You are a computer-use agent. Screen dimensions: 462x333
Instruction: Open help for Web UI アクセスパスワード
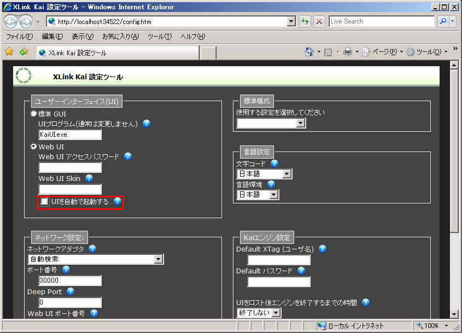128,156
